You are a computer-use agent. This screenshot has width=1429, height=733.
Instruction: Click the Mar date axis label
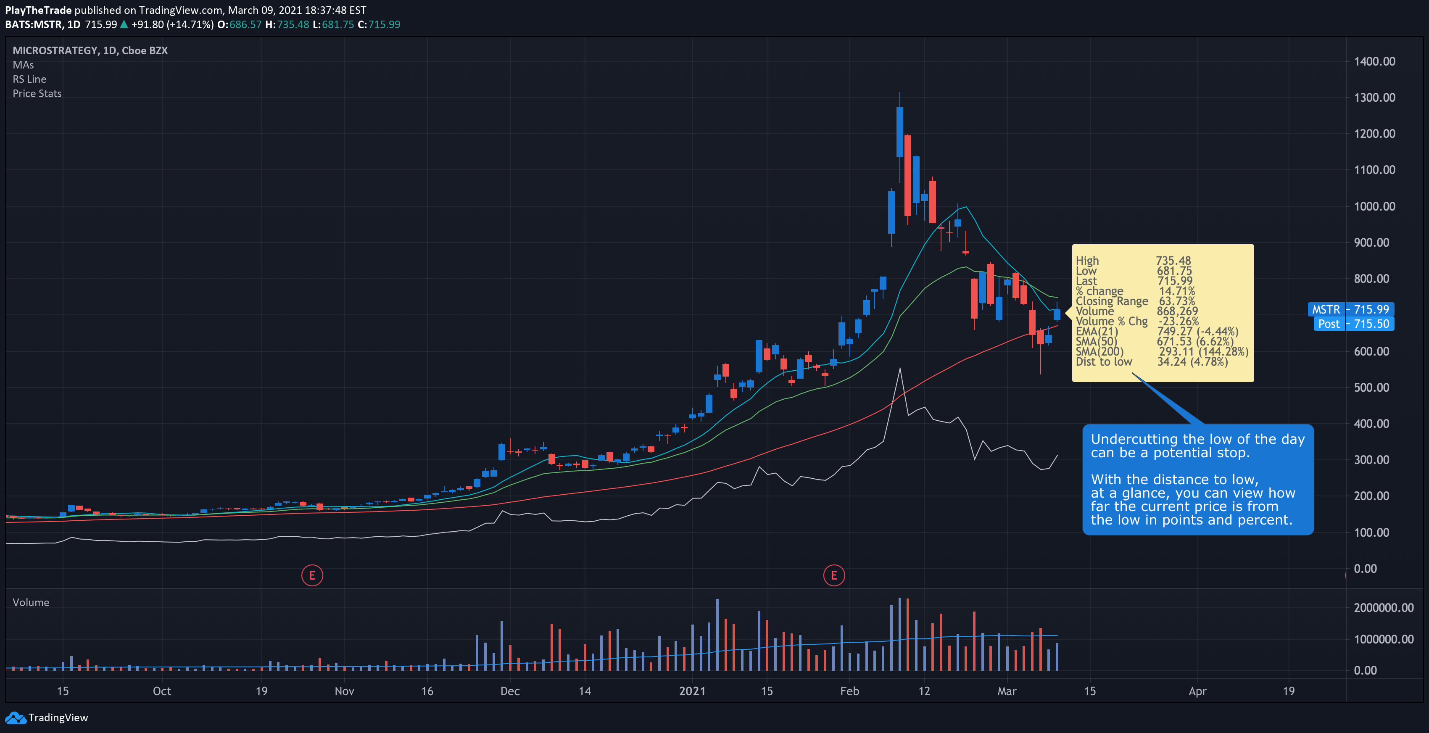click(x=1007, y=691)
